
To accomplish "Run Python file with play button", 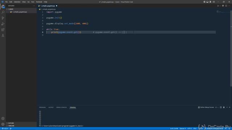I will (218, 6).
